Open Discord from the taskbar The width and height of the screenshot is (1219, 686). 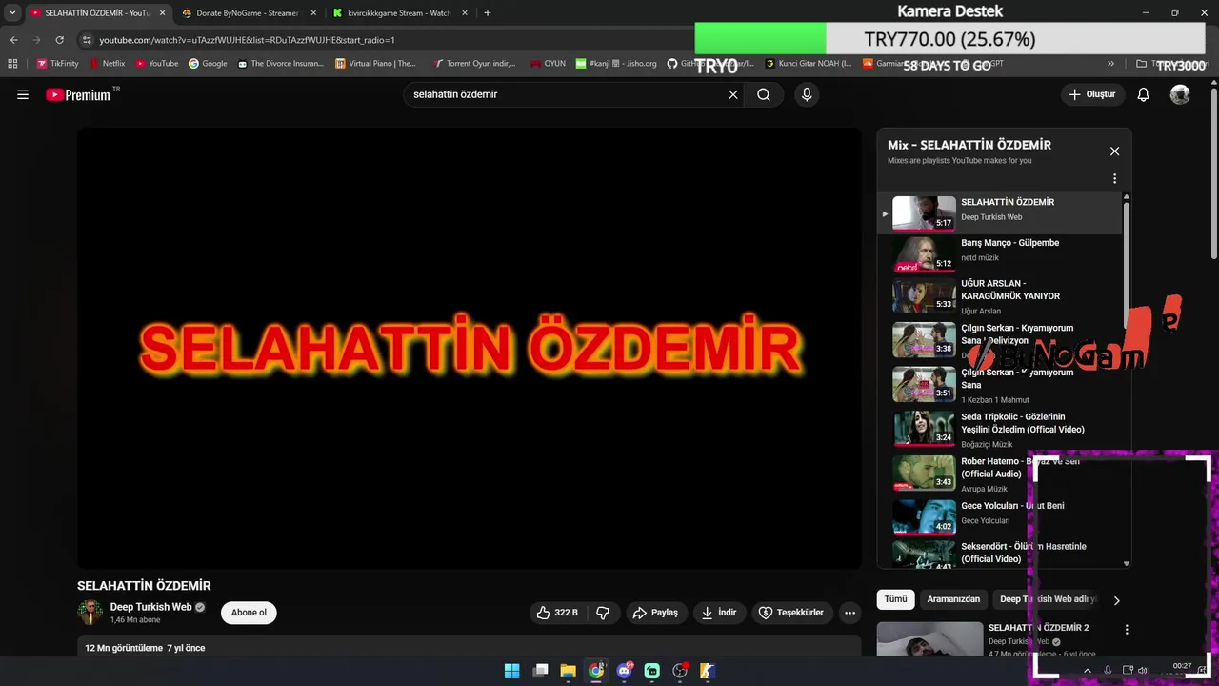pos(625,670)
